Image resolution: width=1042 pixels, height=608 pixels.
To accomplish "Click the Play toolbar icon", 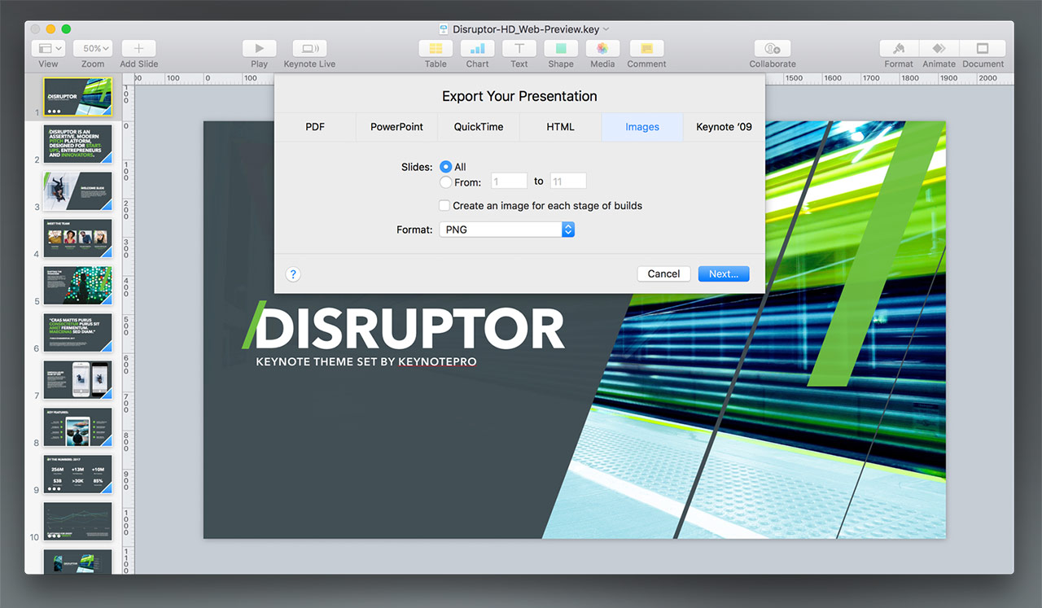I will pos(259,49).
